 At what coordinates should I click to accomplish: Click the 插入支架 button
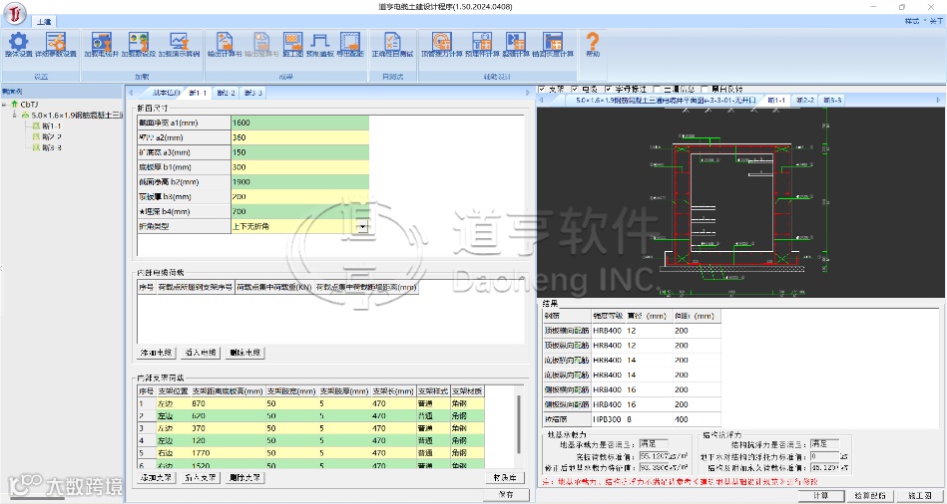(202, 477)
